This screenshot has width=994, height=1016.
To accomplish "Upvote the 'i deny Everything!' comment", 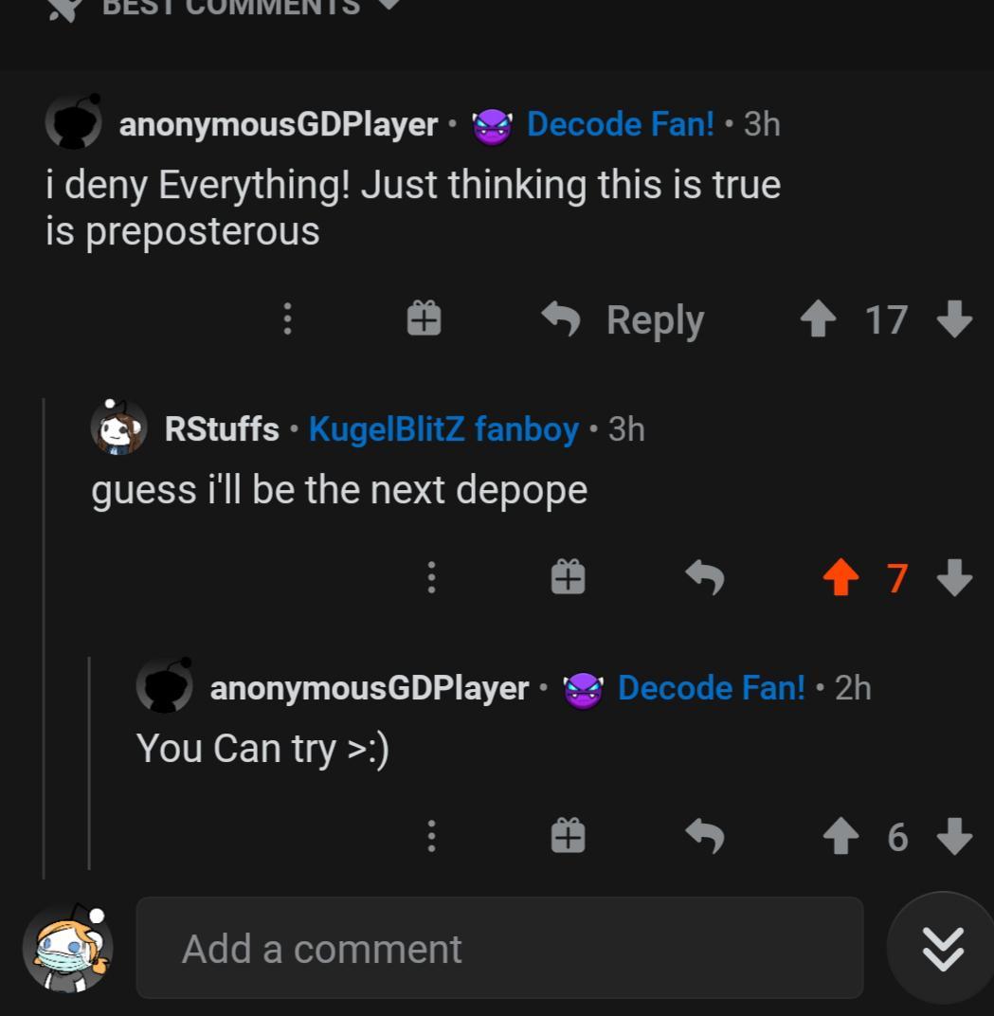I will tap(819, 319).
